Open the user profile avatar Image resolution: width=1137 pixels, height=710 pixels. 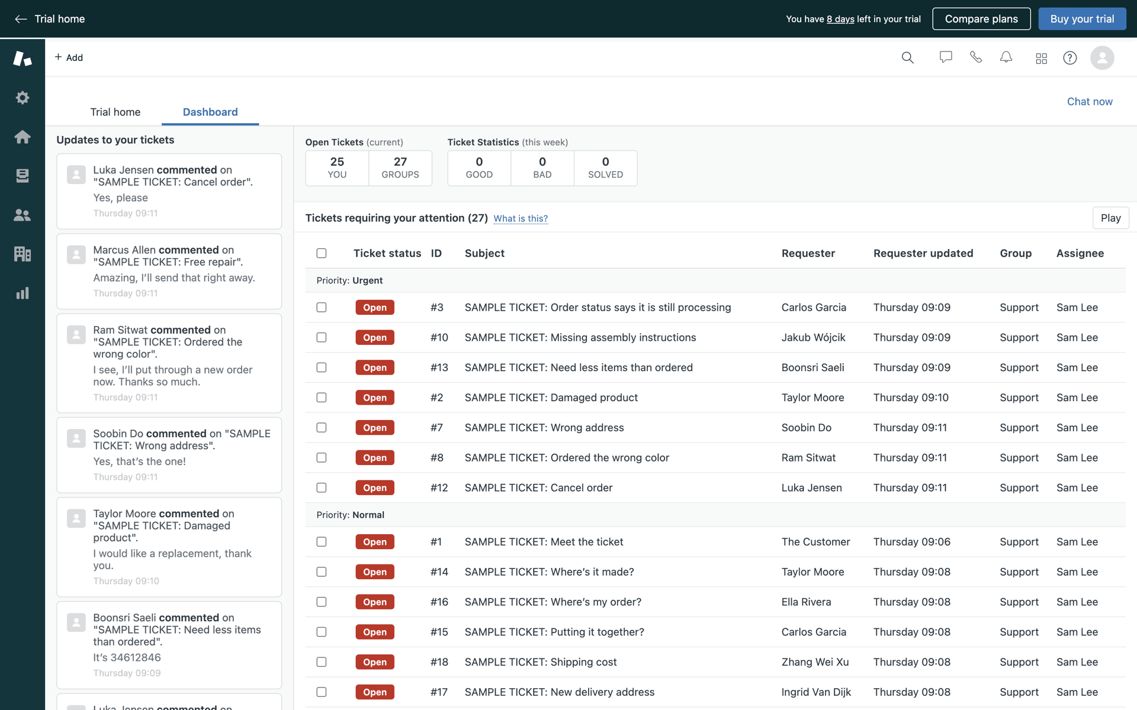[1102, 58]
